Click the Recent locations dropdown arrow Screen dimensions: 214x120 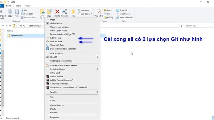point(6,26)
